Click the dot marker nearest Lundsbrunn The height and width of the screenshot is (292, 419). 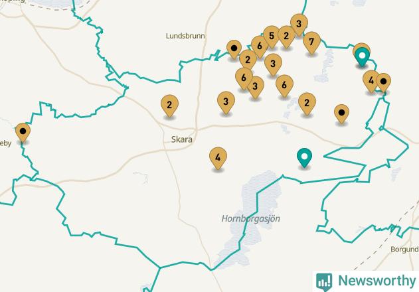tap(234, 49)
